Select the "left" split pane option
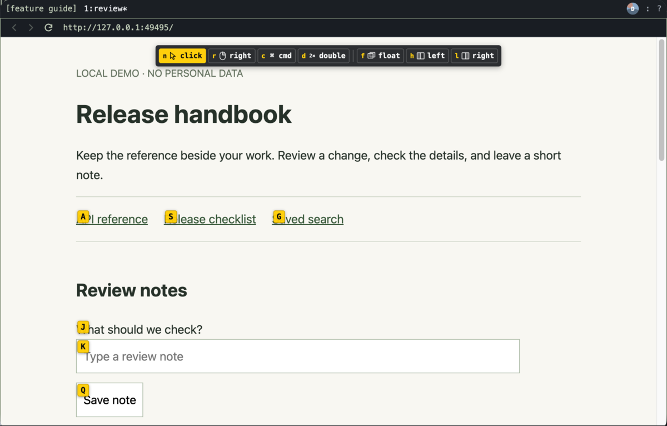 tap(427, 56)
